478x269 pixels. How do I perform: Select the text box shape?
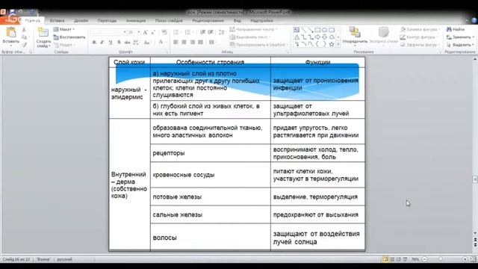(x=297, y=30)
